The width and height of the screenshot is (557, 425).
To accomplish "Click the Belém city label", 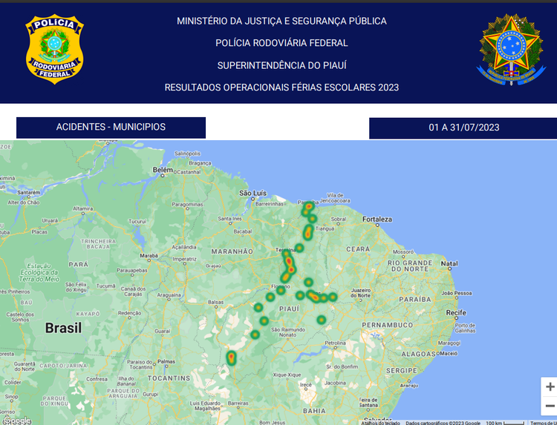I will click(x=163, y=170).
